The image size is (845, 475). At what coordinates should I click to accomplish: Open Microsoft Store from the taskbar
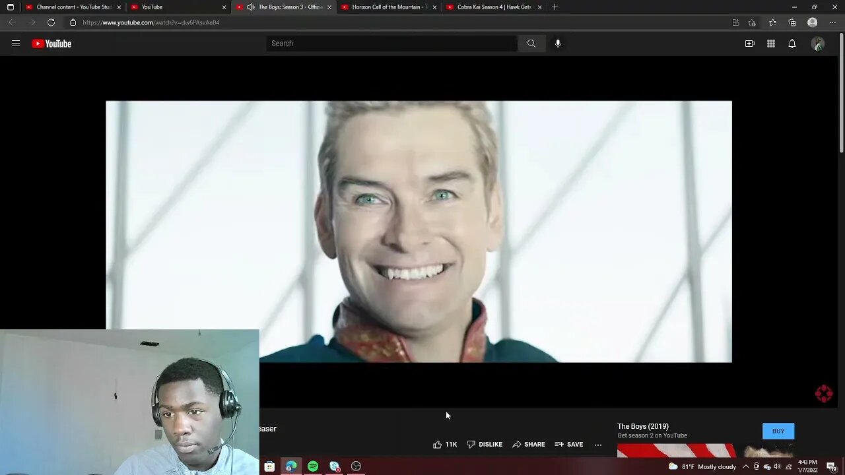tap(269, 466)
